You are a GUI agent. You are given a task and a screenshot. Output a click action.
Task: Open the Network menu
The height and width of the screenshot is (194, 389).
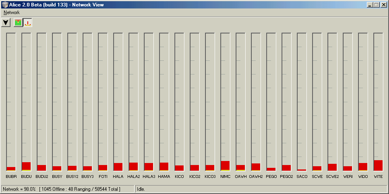pos(12,12)
